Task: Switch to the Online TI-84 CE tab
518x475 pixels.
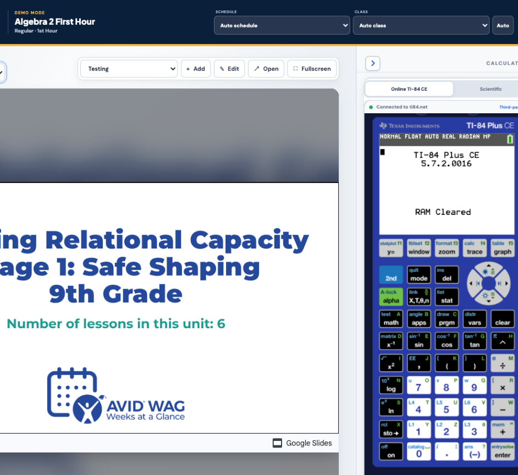Action: click(x=409, y=89)
